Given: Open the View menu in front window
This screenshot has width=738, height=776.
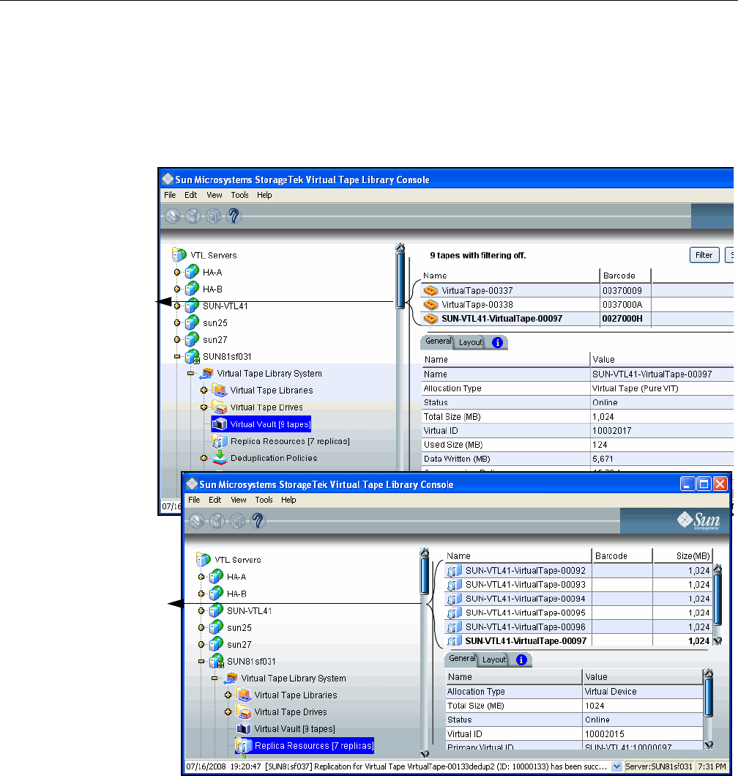Looking at the screenshot, I should point(239,500).
